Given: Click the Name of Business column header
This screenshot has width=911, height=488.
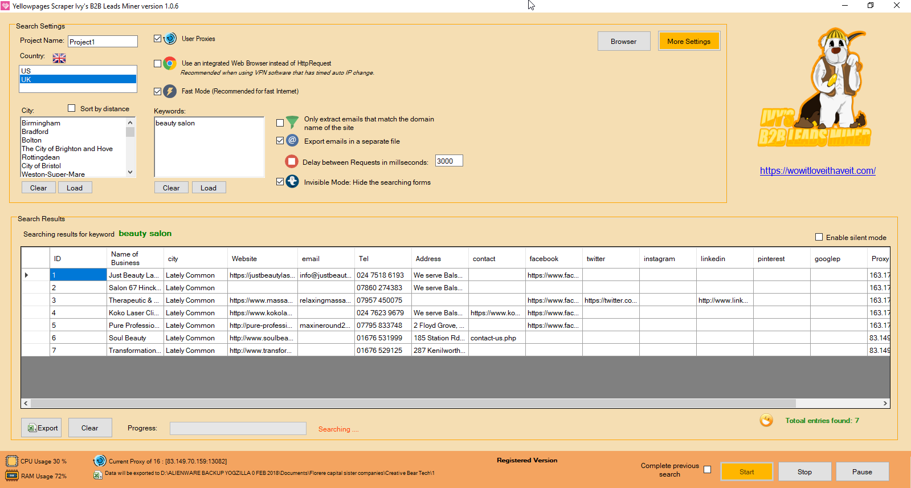Looking at the screenshot, I should (x=135, y=258).
